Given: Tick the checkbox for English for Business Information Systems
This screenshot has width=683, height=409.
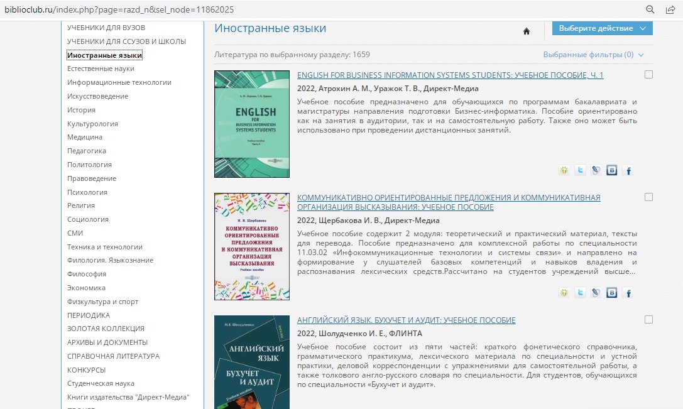Looking at the screenshot, I should [648, 75].
